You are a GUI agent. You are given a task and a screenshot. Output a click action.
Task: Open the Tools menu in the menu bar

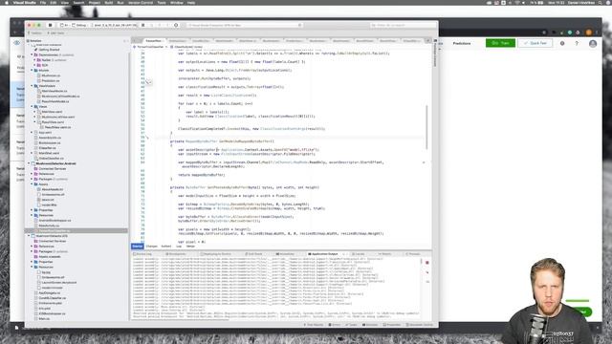pyautogui.click(x=162, y=2)
